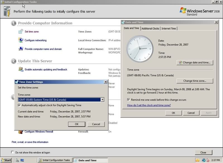Click Change date and time button
Viewport: 223px width, 163px height.
[x=195, y=63]
